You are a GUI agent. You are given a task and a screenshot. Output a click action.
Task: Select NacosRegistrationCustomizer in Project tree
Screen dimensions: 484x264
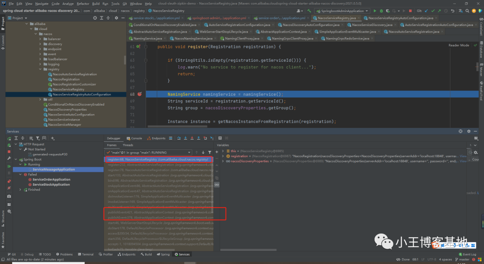click(x=74, y=85)
